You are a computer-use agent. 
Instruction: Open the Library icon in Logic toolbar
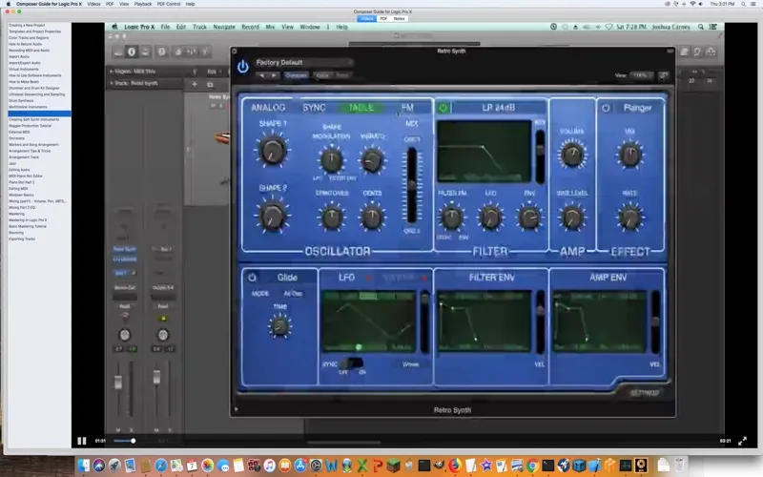coord(117,52)
